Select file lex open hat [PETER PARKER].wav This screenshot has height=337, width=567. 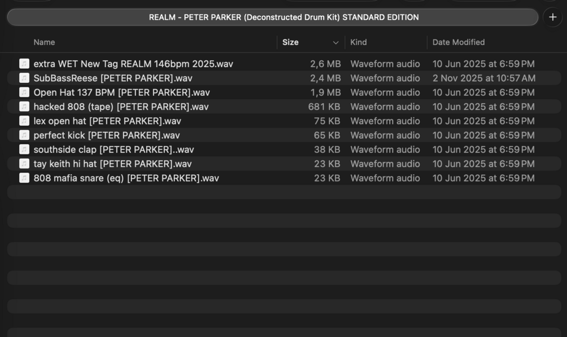click(x=107, y=121)
